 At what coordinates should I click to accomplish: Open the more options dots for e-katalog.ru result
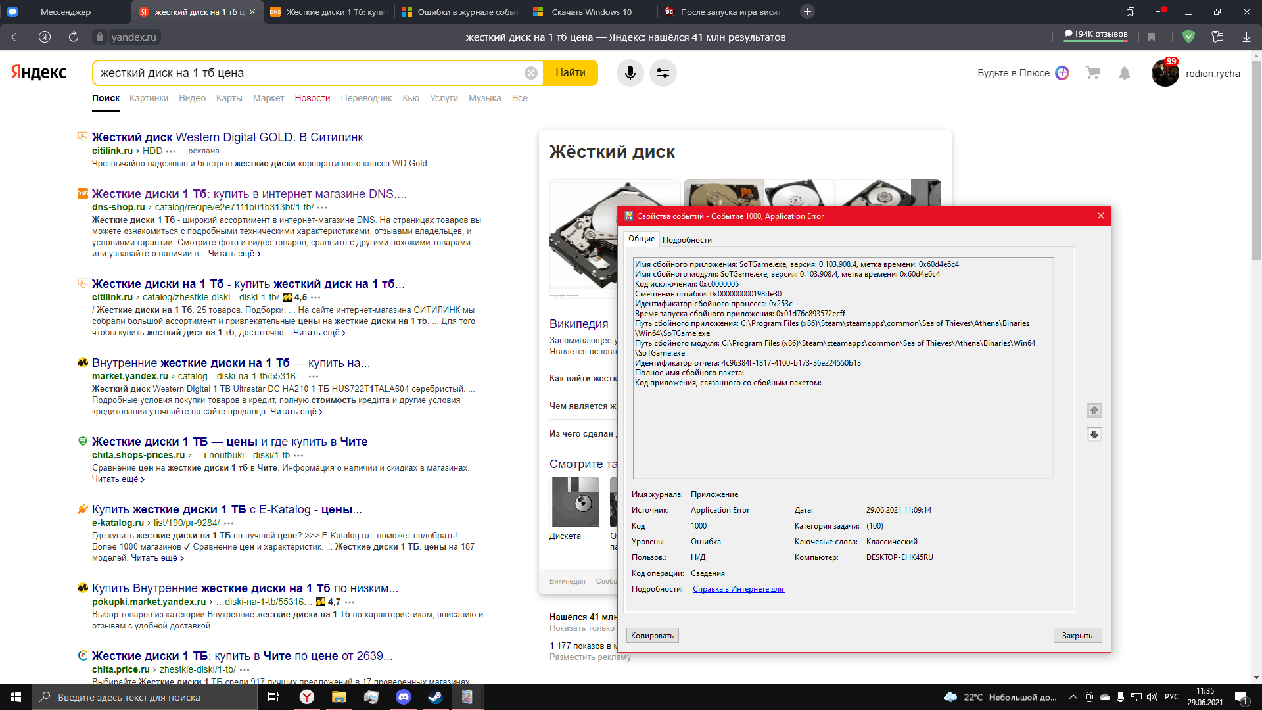229,523
